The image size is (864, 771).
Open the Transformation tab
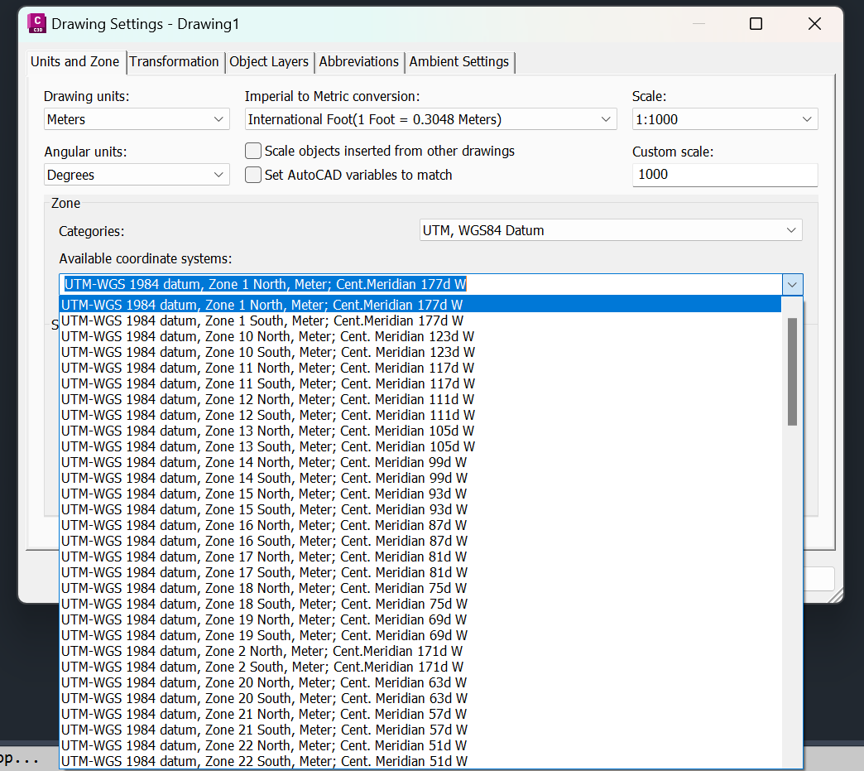click(174, 62)
